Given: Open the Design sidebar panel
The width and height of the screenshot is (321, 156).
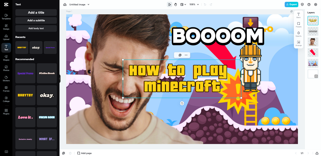Looking at the screenshot, I should (6, 27).
